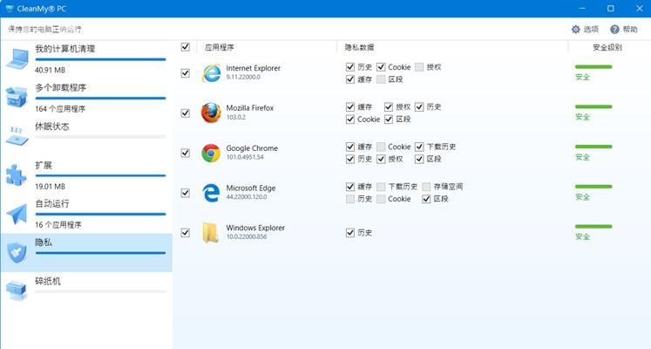Switch to 自动运行 section
This screenshot has width=651, height=349.
tap(86, 214)
